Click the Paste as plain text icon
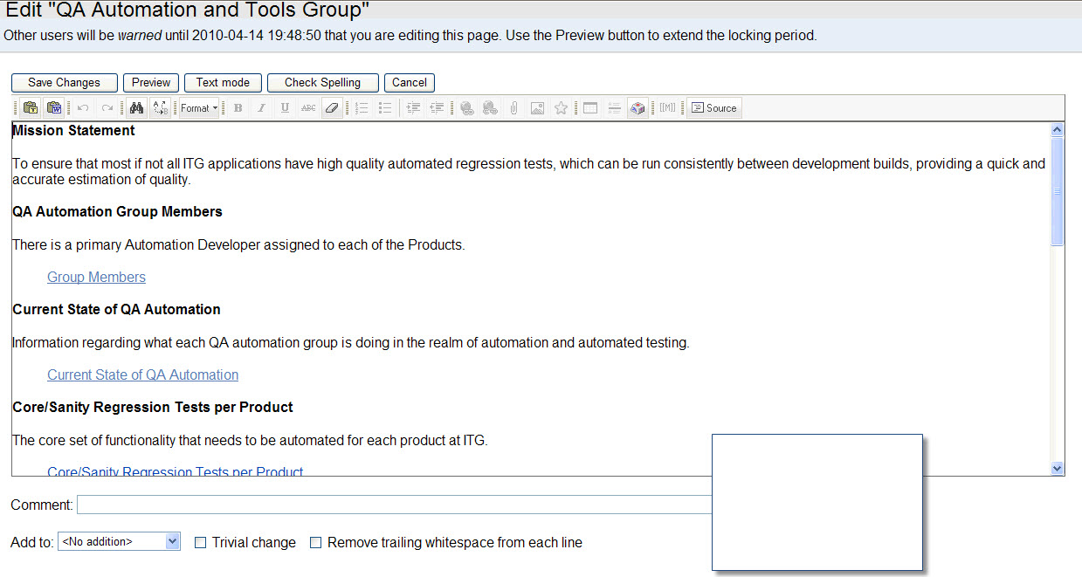The height and width of the screenshot is (577, 1082). click(x=31, y=108)
